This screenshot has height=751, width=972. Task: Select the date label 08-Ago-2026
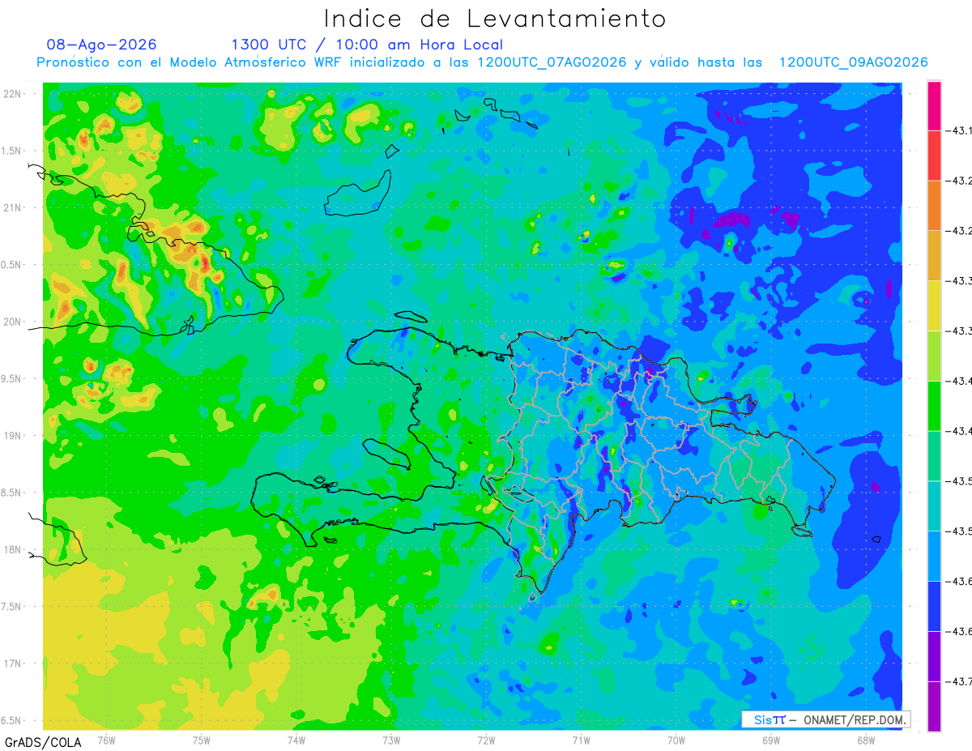(x=102, y=45)
